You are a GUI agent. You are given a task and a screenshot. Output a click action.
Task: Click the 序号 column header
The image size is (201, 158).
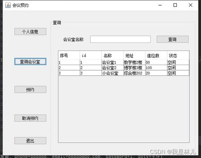[x=69, y=55]
